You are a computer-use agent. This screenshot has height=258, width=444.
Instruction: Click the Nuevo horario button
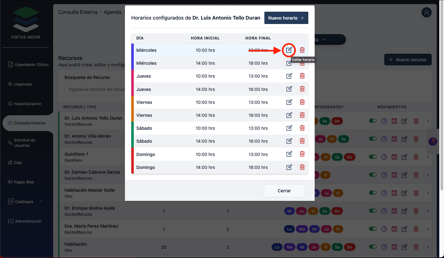(x=286, y=18)
